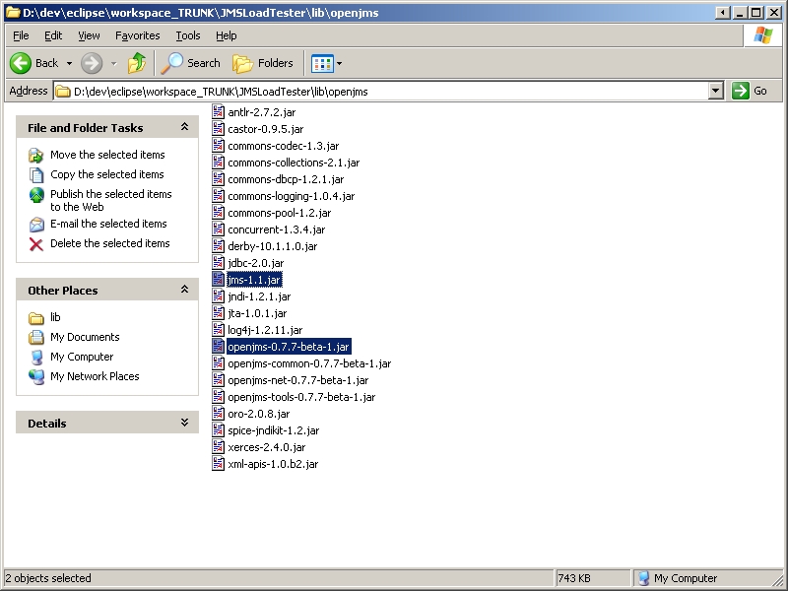
Task: Click Copy the selected items
Action: pos(107,174)
